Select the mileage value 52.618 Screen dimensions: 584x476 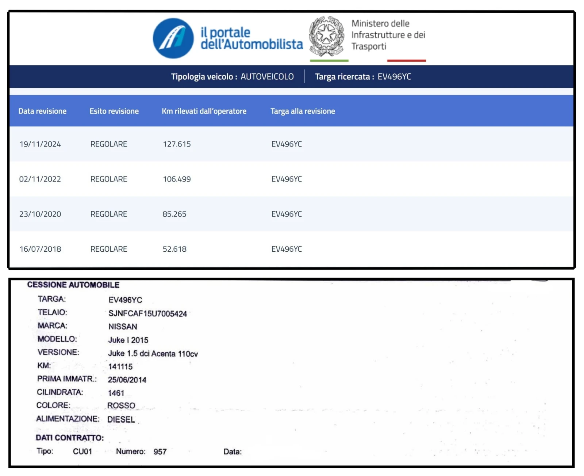point(174,249)
